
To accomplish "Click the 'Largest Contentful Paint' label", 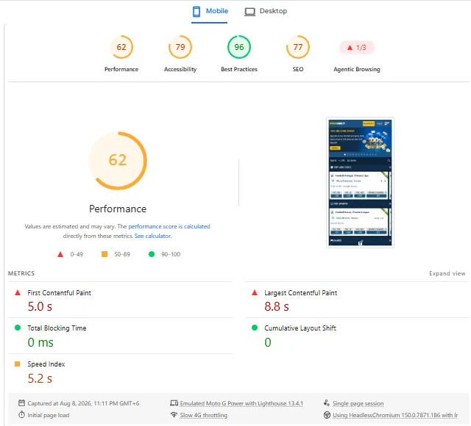I will 301,293.
